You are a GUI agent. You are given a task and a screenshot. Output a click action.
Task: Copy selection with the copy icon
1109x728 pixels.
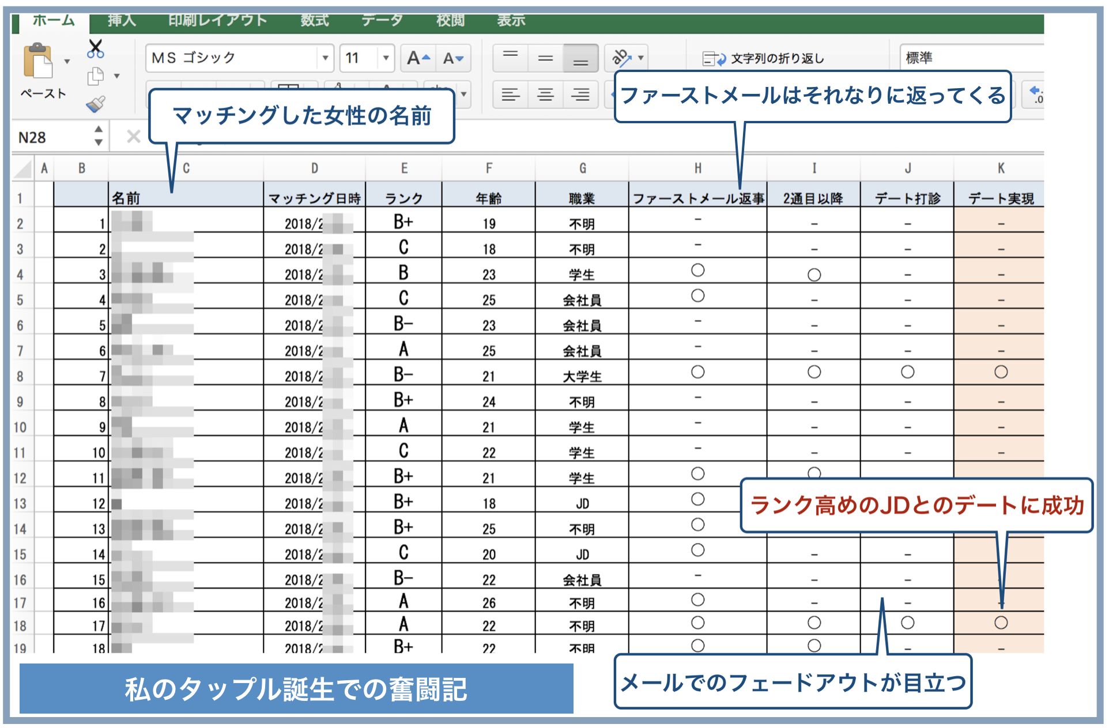96,76
